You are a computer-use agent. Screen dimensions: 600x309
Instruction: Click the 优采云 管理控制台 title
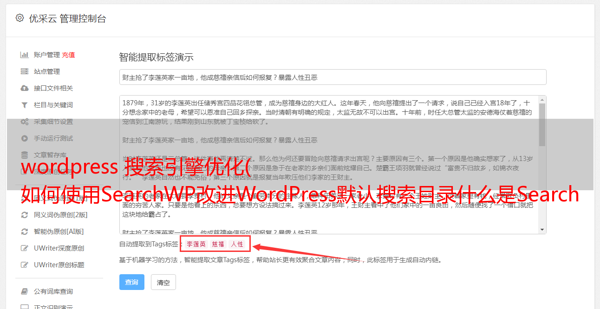click(x=67, y=19)
